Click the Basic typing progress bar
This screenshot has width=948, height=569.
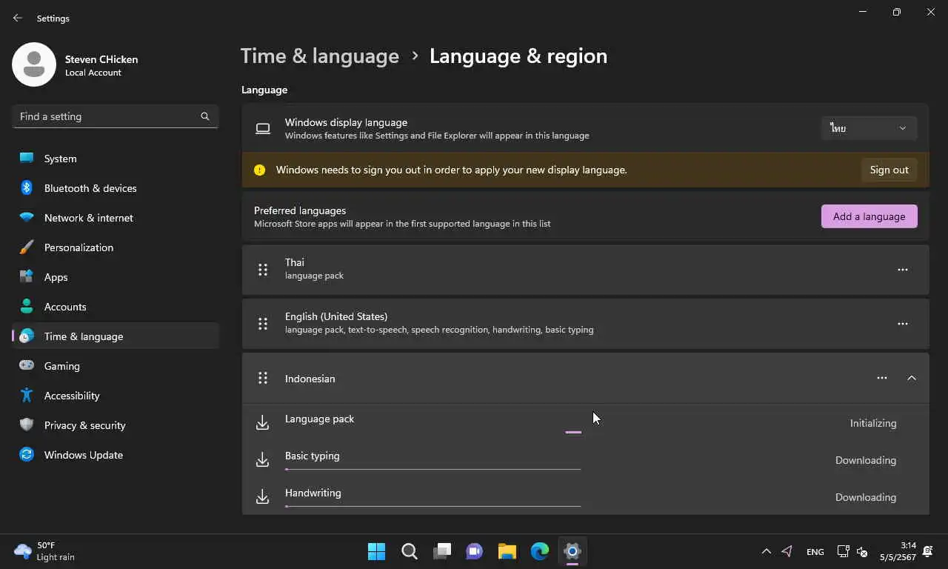(433, 469)
